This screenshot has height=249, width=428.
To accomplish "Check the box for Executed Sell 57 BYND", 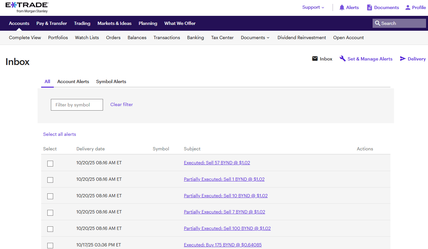I will pos(50,164).
